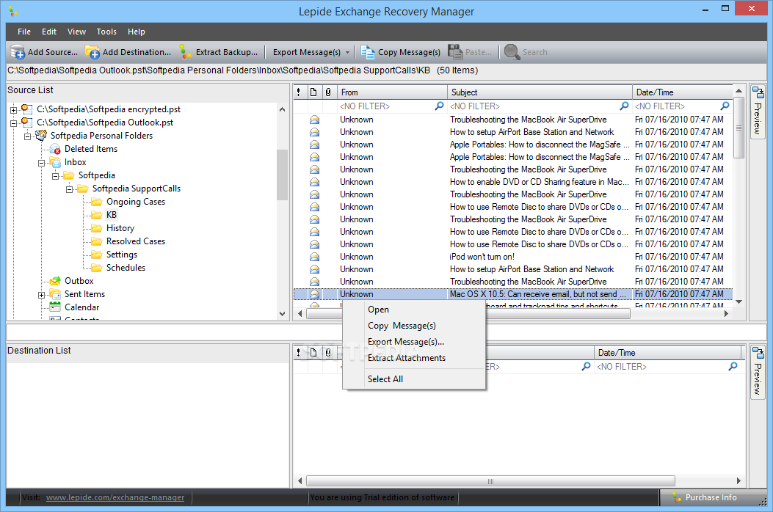This screenshot has height=512, width=773.
Task: Click the Paste toolbar icon
Action: (x=455, y=52)
